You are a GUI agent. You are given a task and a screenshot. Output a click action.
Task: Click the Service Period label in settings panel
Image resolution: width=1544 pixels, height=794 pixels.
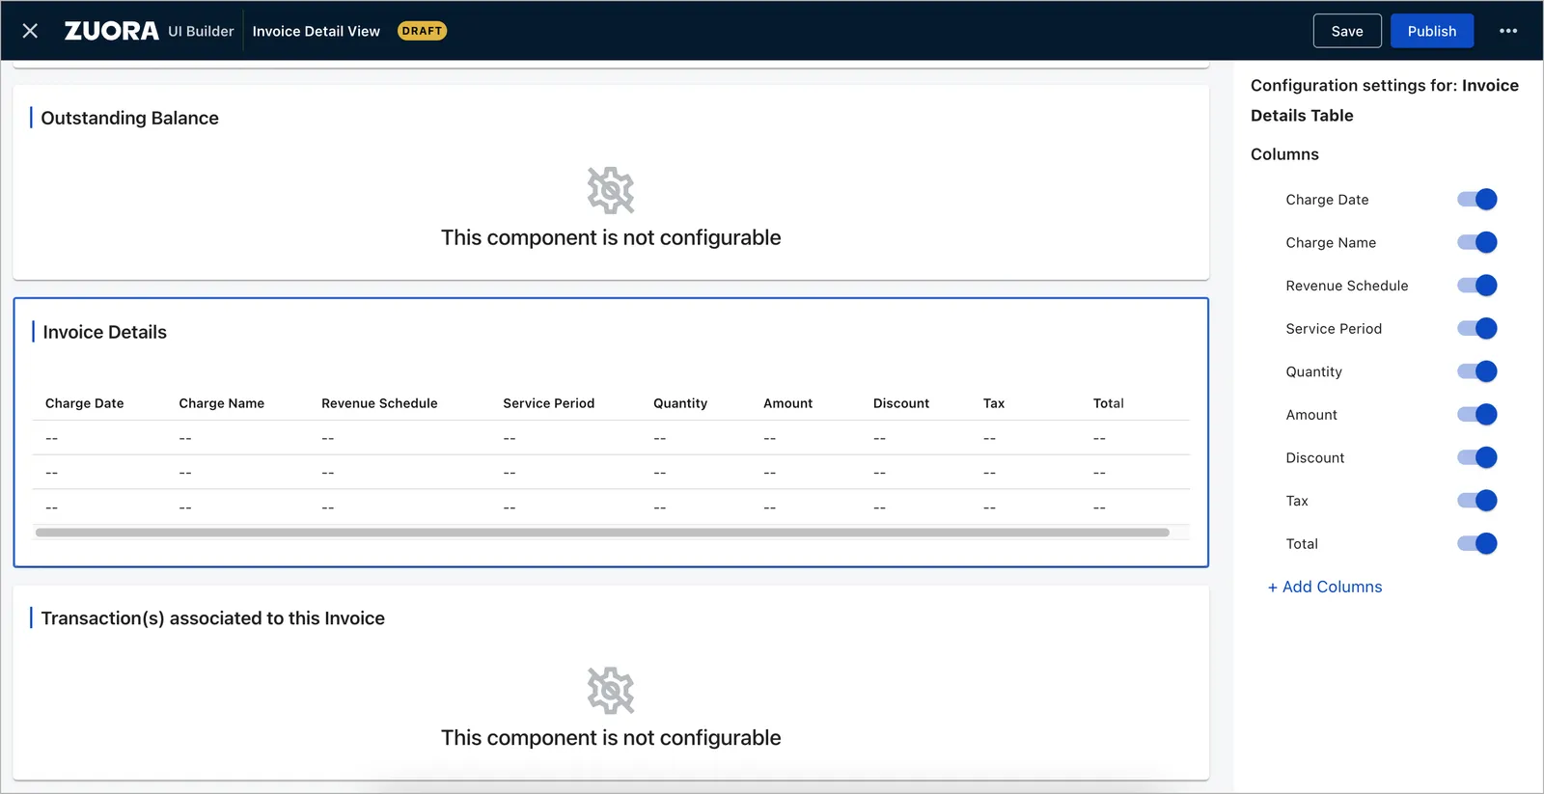coord(1334,328)
